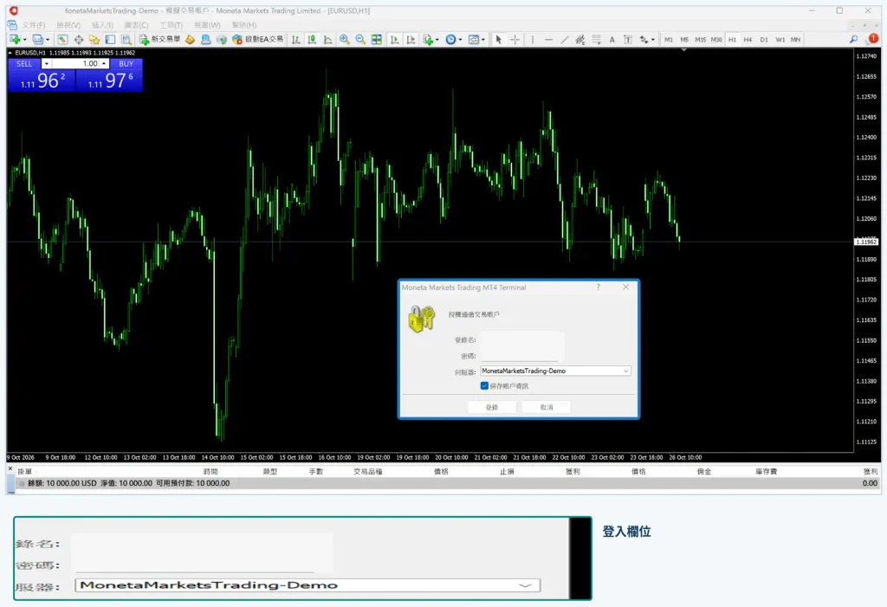Viewport: 887px width, 607px height.
Task: Expand the MonetaMarketsTrading-Demo server dropdown in dialog
Action: tap(625, 371)
